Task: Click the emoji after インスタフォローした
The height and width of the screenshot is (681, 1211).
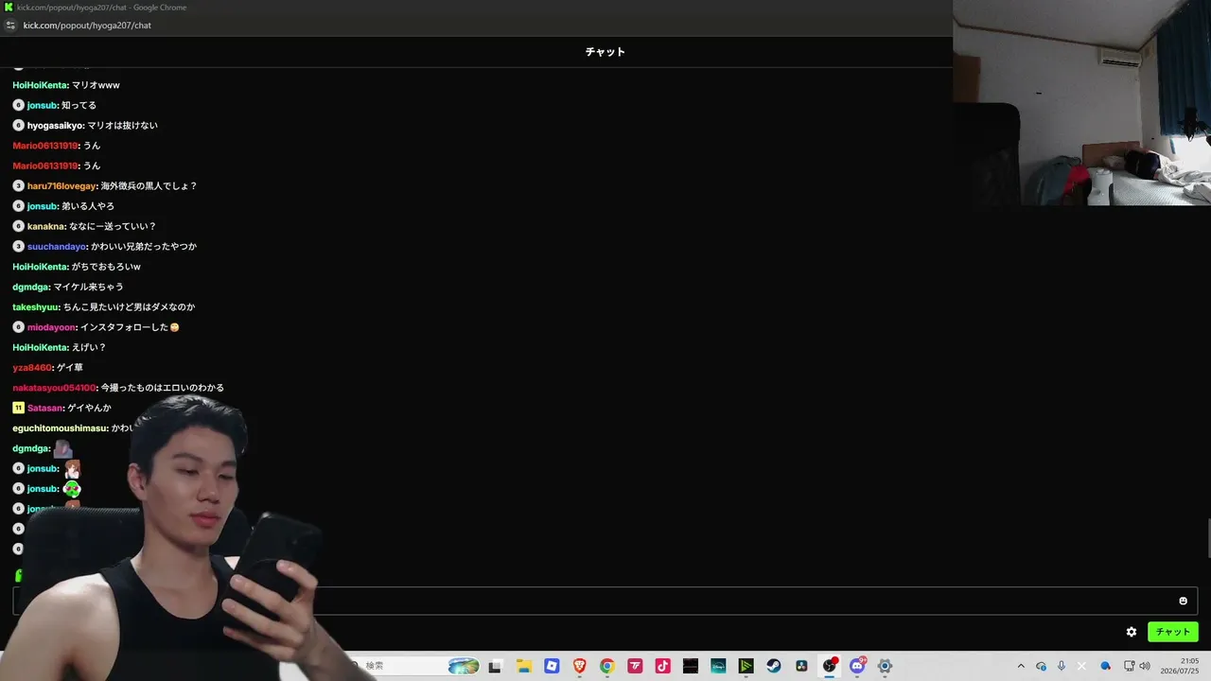Action: (x=175, y=327)
